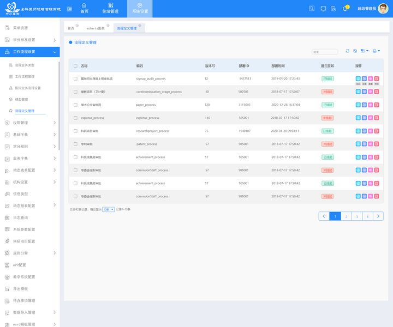Check the first achievement_process row checkbox

pyautogui.click(x=75, y=157)
